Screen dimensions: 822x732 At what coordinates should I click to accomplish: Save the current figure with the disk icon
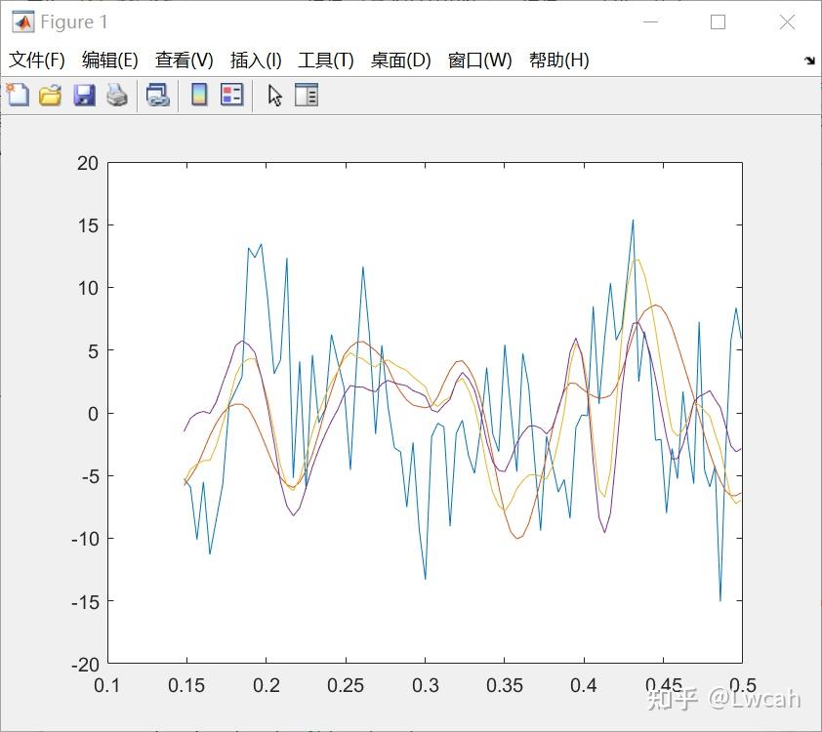point(83,95)
